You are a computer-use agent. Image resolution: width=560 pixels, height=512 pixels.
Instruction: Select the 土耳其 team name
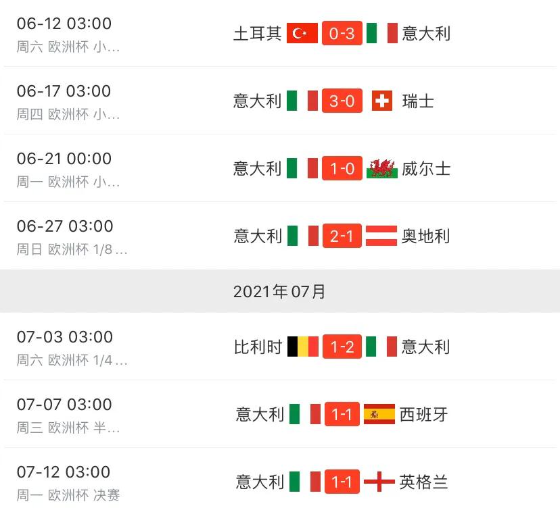click(x=257, y=33)
